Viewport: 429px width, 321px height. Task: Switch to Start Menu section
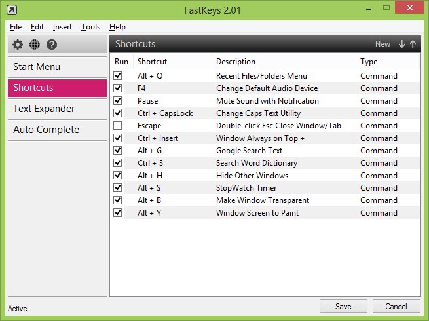click(57, 67)
